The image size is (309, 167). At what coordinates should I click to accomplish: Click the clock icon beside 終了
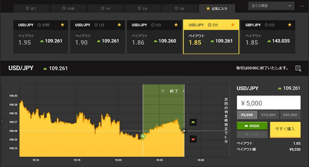[x=163, y=91]
